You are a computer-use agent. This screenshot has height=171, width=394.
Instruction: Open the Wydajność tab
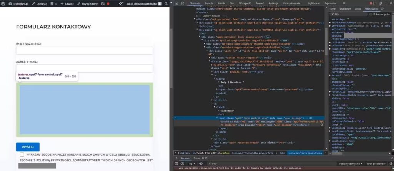(x=245, y=3)
